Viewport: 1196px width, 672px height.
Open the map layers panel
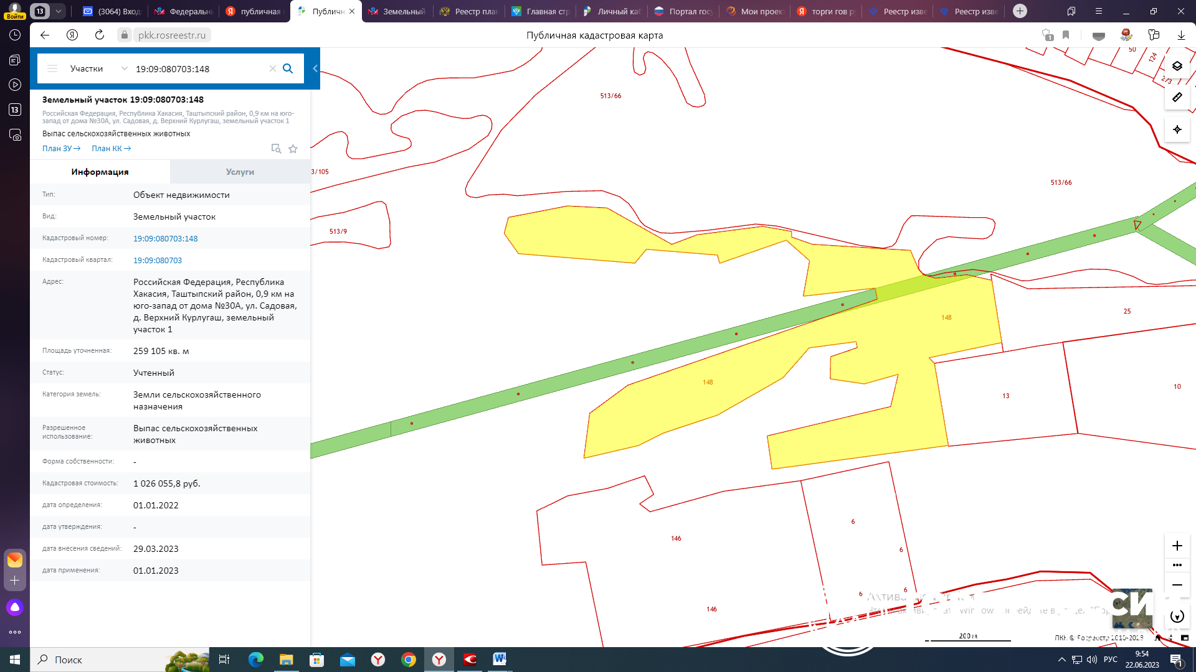click(1177, 66)
